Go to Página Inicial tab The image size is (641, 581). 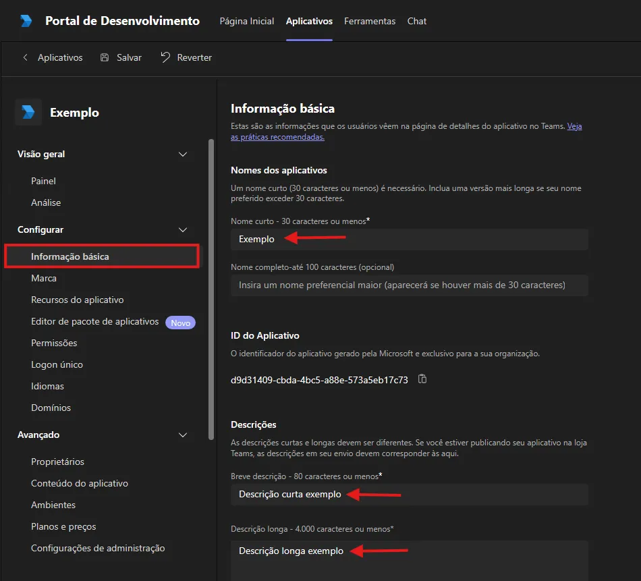(x=246, y=21)
